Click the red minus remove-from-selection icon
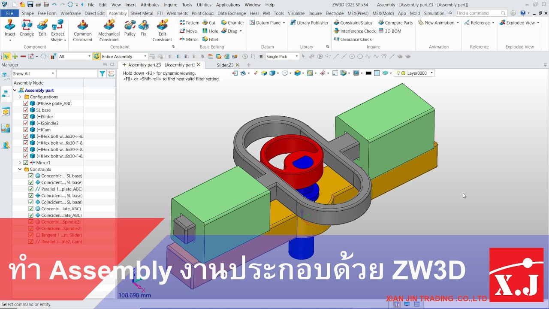 coord(23,56)
